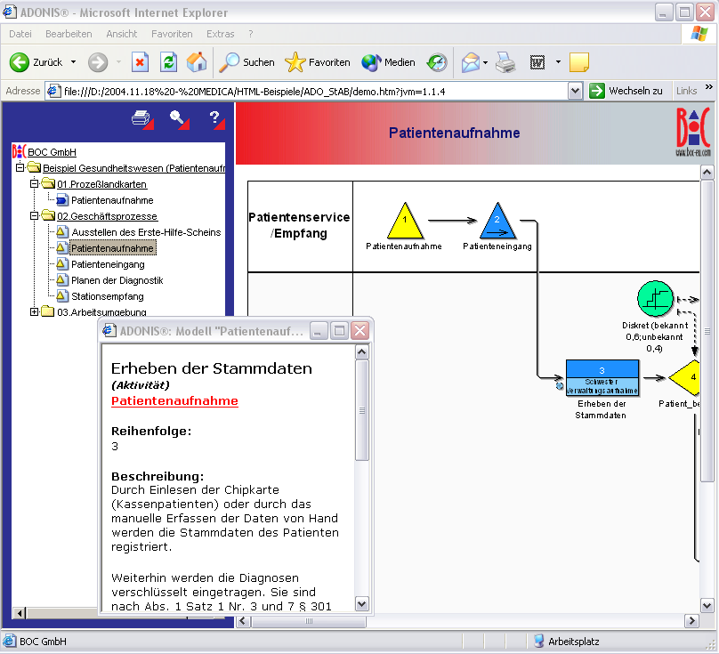Refresh the page with green arrows icon
The image size is (719, 654).
click(x=168, y=62)
